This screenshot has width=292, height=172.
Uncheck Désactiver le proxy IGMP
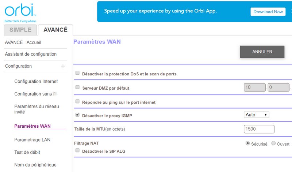[x=77, y=115]
